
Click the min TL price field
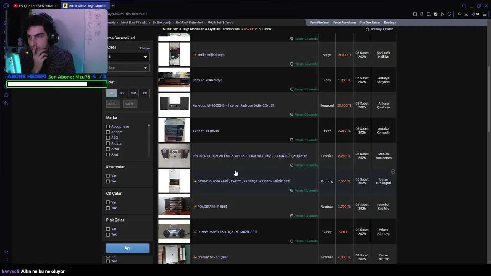113,104
